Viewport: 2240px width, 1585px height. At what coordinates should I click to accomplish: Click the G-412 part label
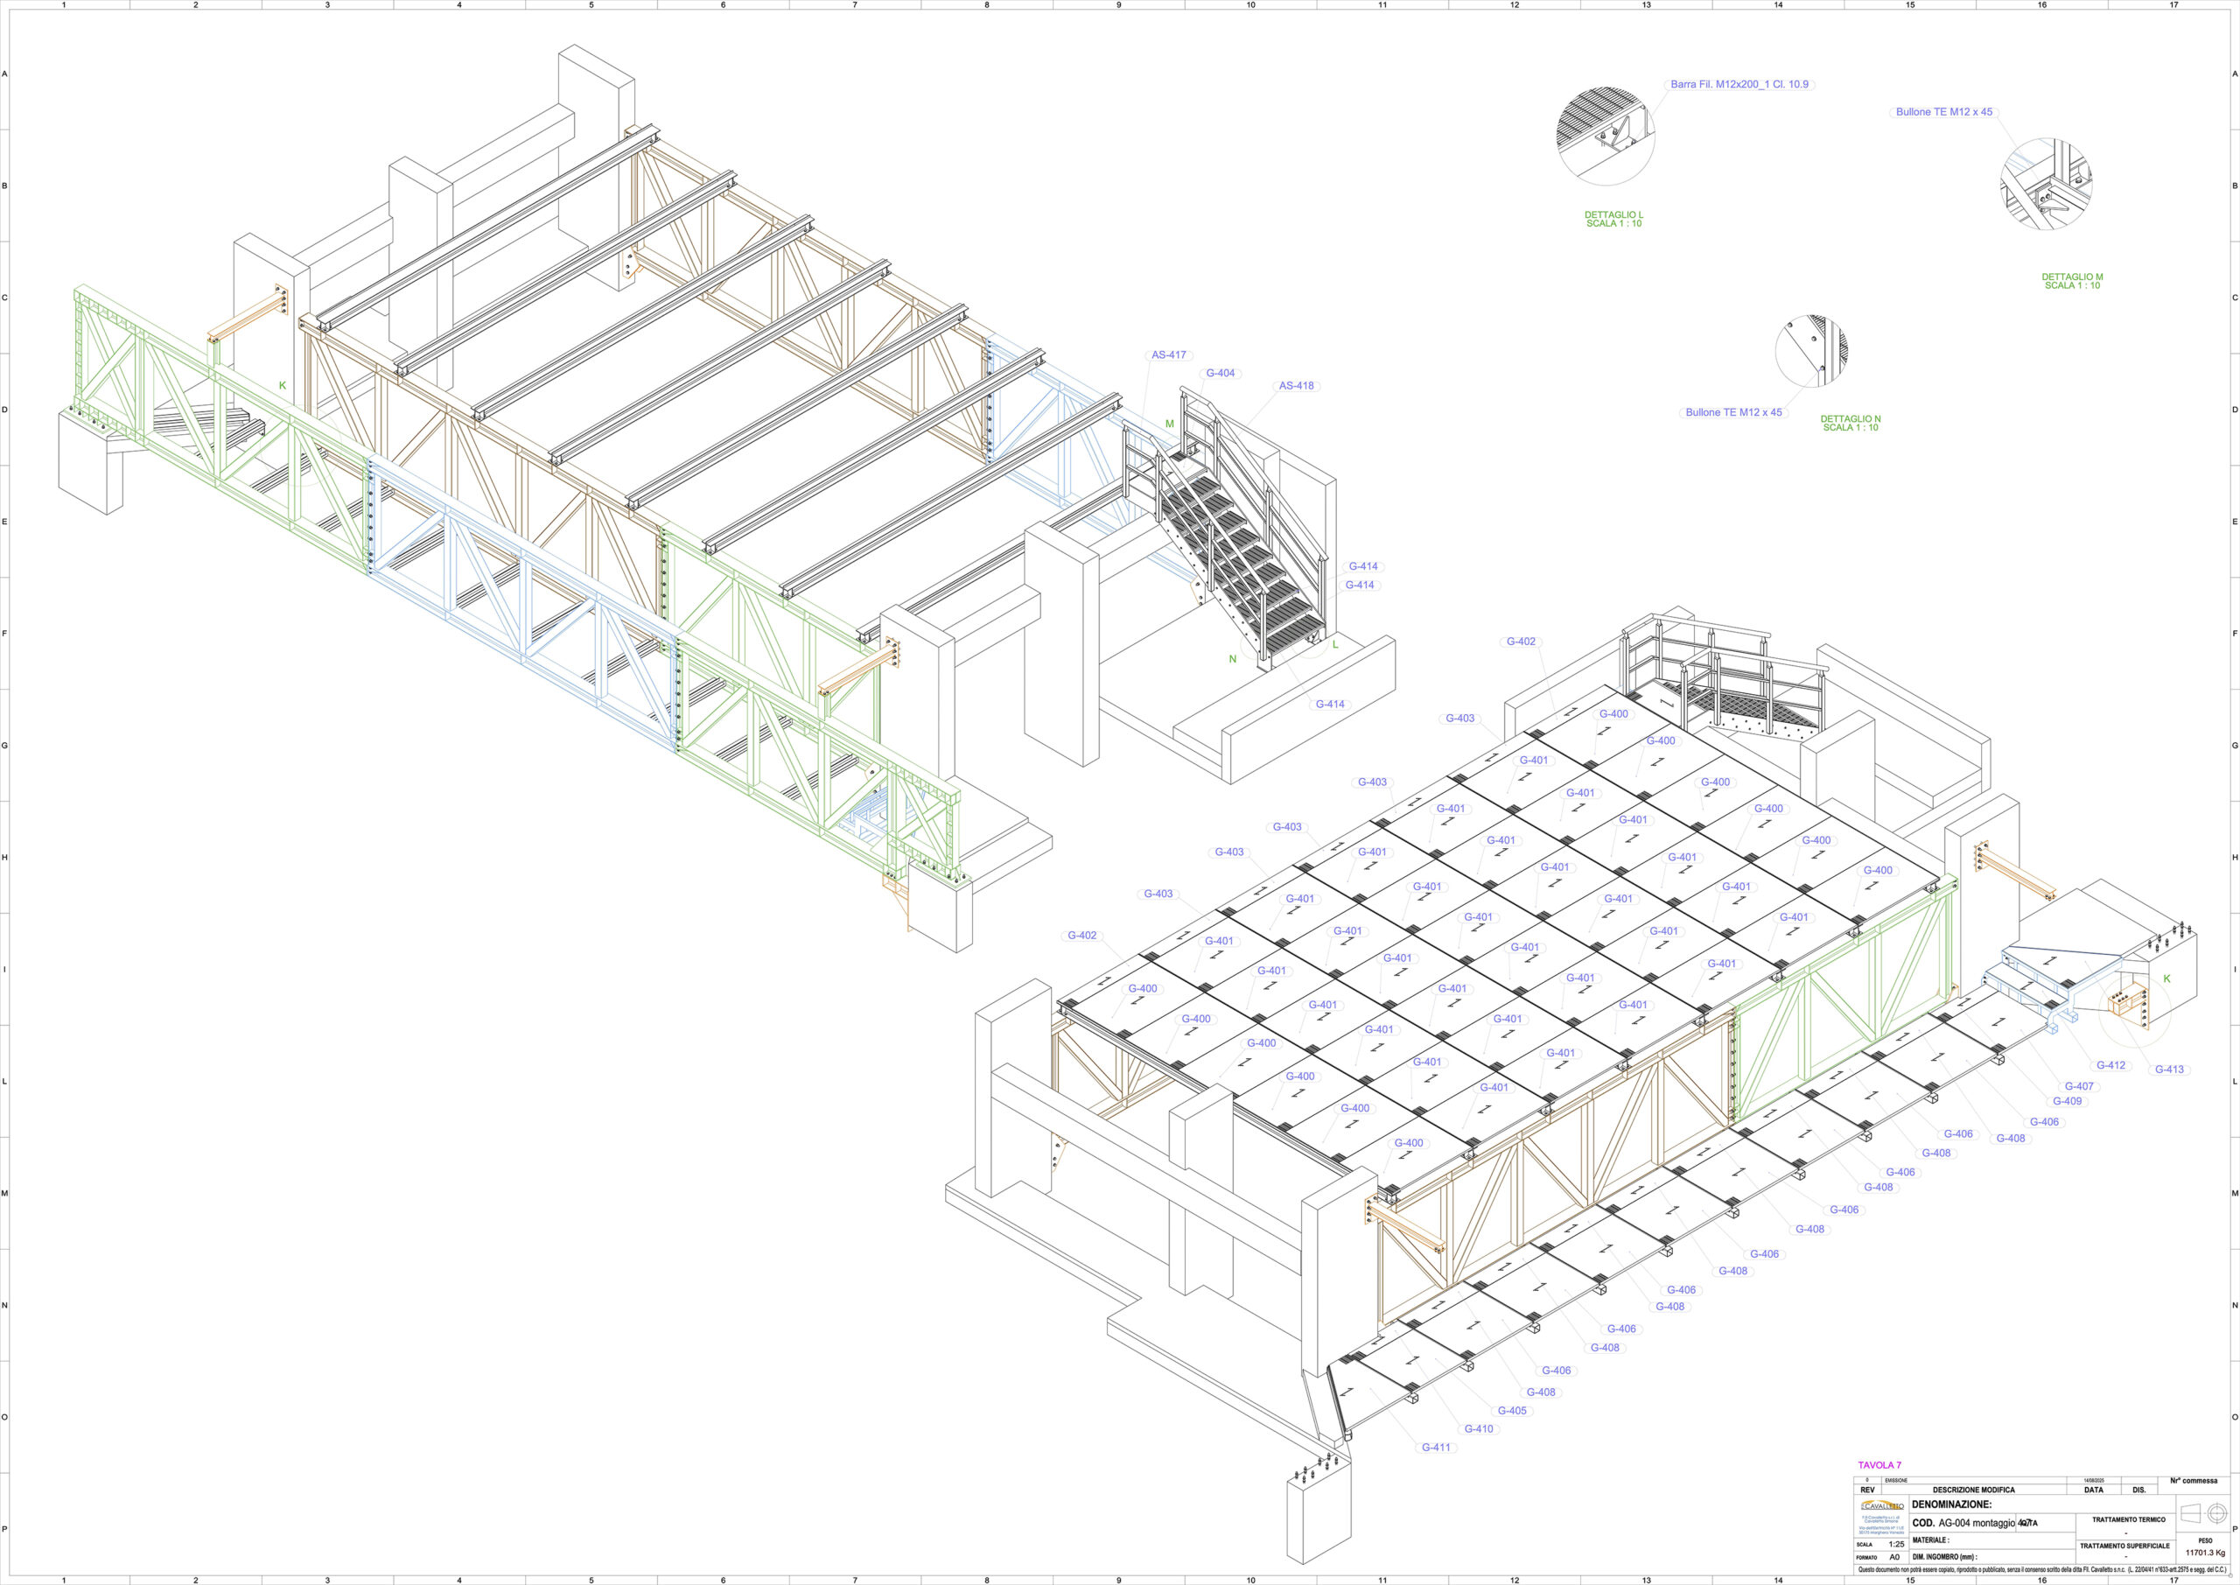pyautogui.click(x=2110, y=1066)
